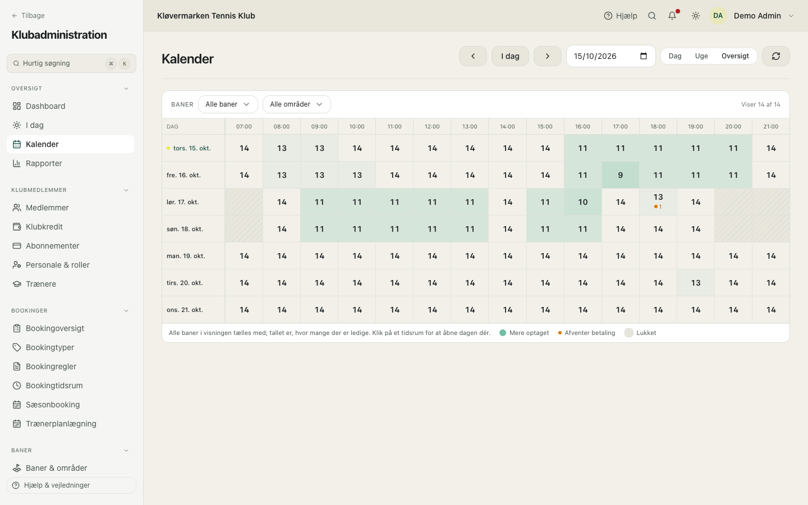Viewport: 808px width, 505px height.
Task: Click the calendar refresh icon button
Action: point(776,56)
